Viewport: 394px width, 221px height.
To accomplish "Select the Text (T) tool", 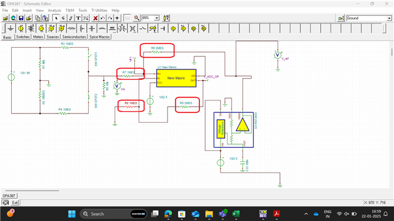I will pos(78,18).
